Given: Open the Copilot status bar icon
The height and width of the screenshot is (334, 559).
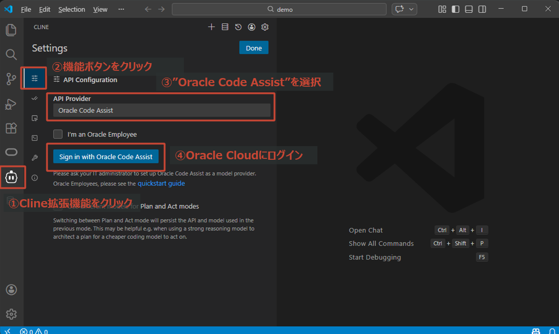Looking at the screenshot, I should point(536,331).
